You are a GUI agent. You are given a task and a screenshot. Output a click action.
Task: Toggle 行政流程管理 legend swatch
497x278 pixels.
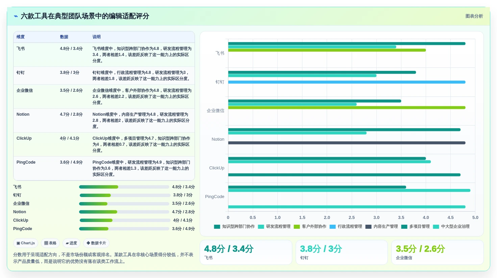pos(332,227)
